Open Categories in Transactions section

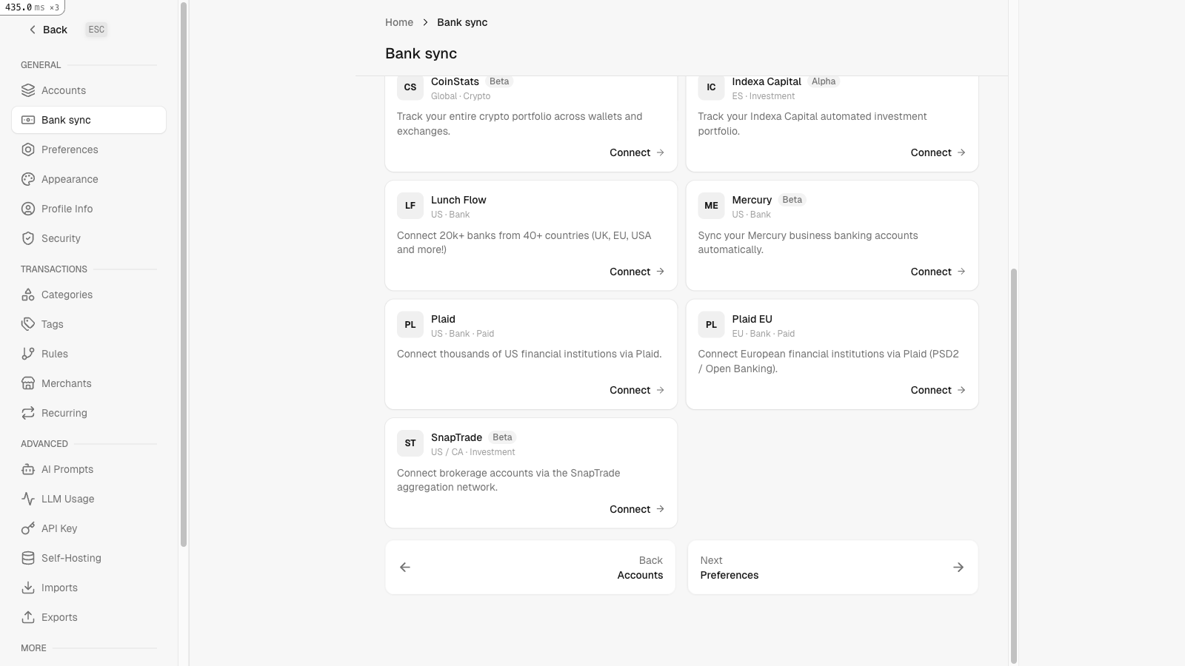[89, 295]
